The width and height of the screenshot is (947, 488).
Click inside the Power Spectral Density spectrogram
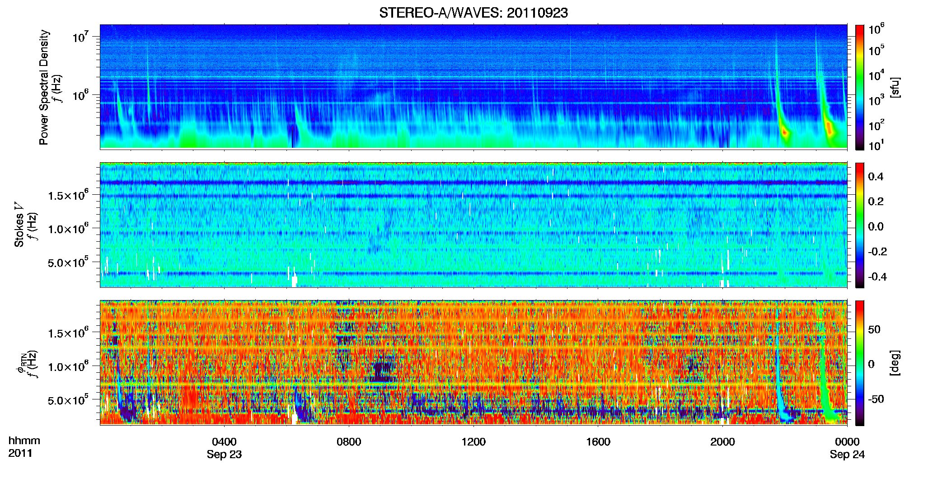[x=473, y=87]
